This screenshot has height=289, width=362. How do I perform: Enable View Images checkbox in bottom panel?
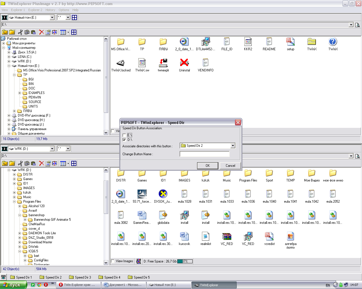tap(113, 261)
